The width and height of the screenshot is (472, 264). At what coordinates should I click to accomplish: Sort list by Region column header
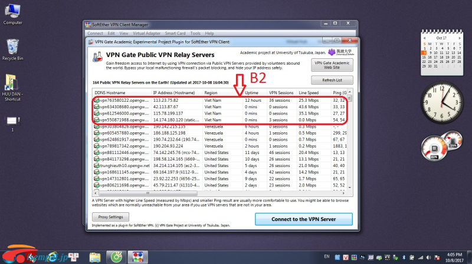(222, 93)
